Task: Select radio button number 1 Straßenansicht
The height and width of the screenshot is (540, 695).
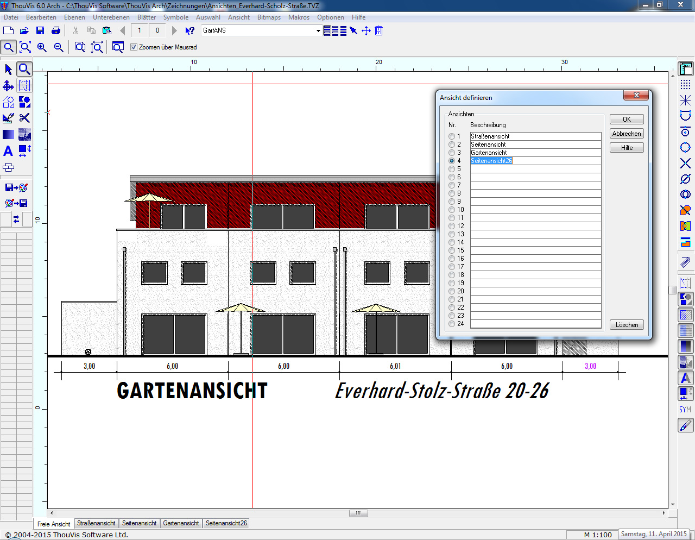Action: point(452,136)
